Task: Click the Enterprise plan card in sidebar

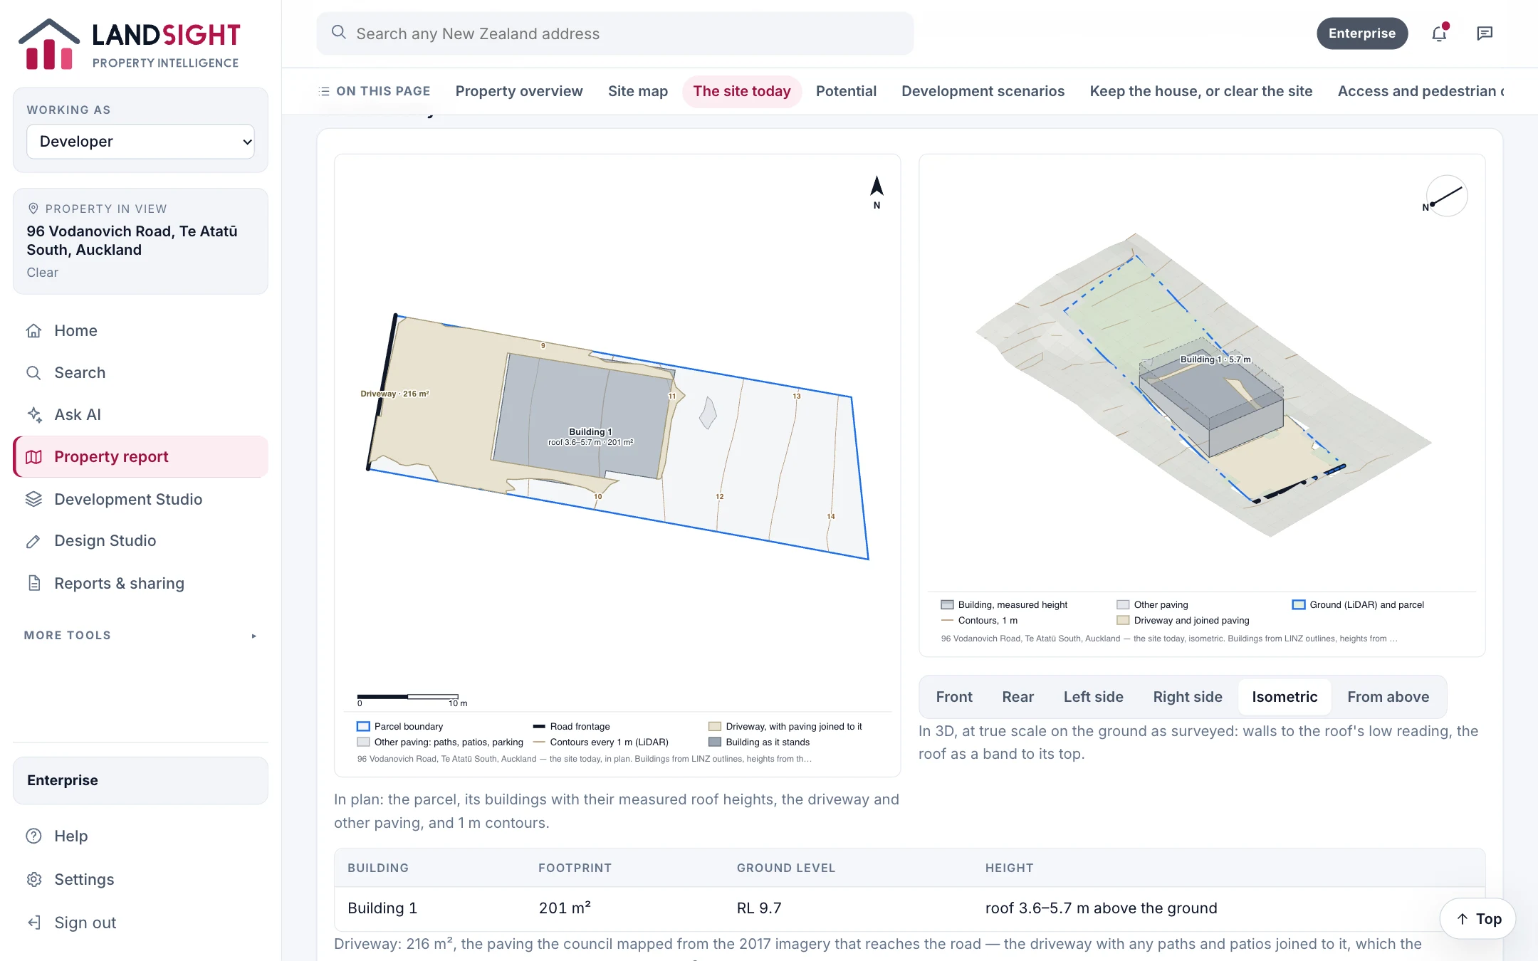Action: click(x=140, y=780)
